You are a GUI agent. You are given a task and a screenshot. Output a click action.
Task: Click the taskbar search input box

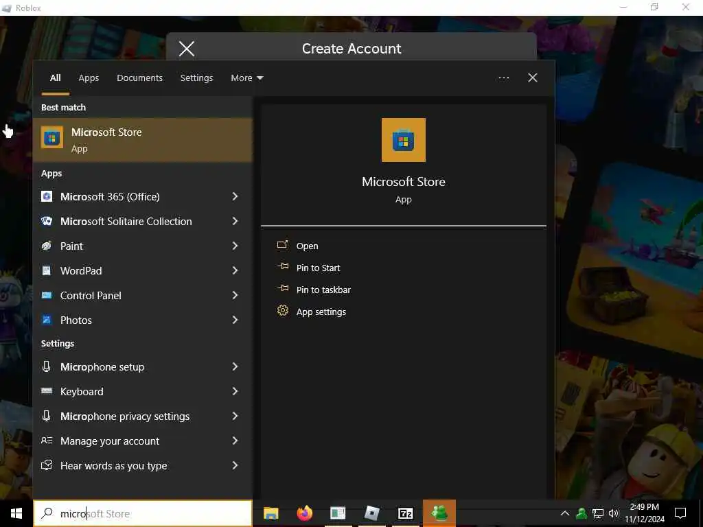(x=143, y=513)
